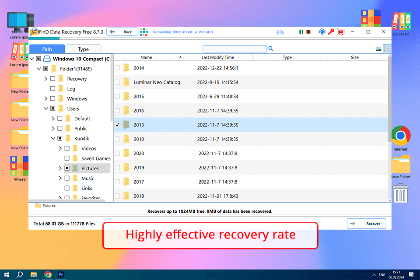The width and height of the screenshot is (420, 280).
Task: Expand the Default user folder node
Action: [53, 119]
